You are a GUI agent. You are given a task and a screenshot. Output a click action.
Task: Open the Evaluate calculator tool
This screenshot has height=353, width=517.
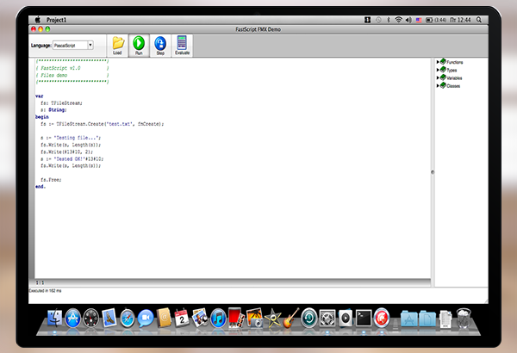click(182, 44)
